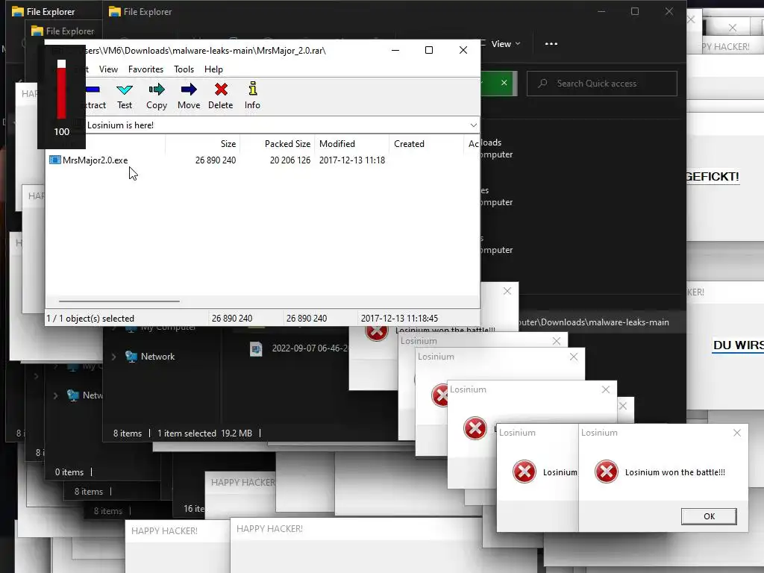This screenshot has height=573, width=764.
Task: Open the View menu in 7-Zip
Action: [x=108, y=69]
